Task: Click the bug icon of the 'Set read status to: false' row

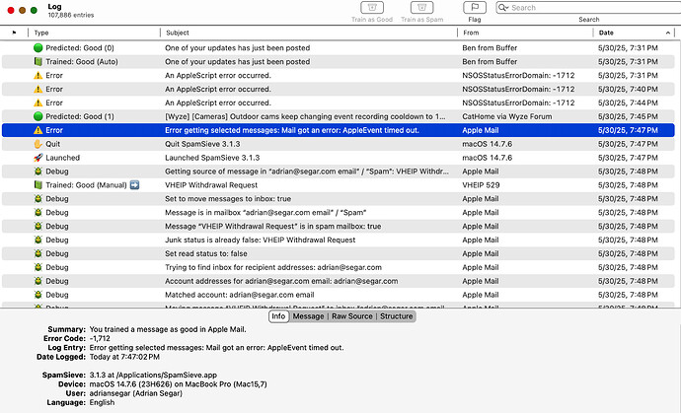Action: (x=38, y=253)
